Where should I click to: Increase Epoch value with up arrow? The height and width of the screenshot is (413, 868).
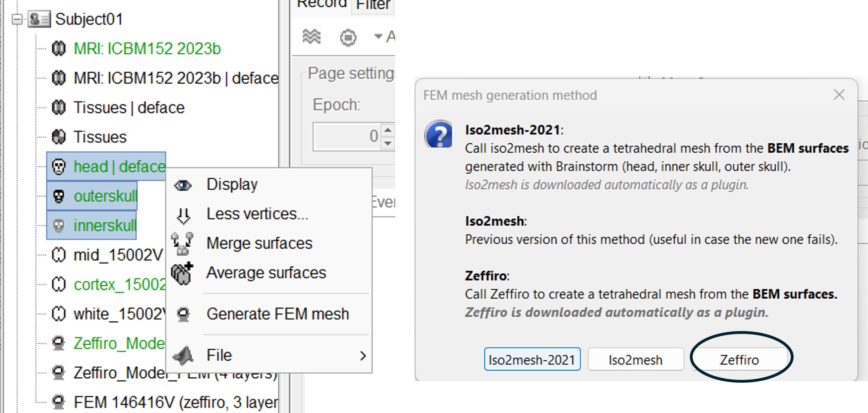[388, 130]
